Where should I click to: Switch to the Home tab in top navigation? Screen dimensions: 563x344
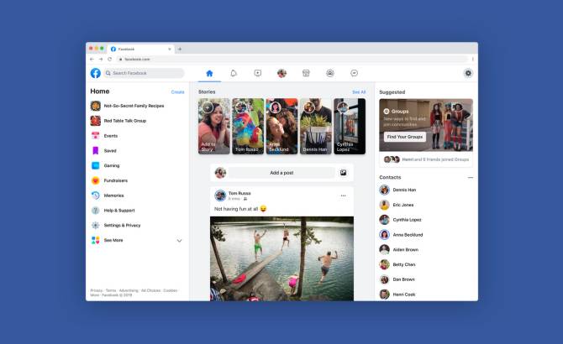click(210, 73)
